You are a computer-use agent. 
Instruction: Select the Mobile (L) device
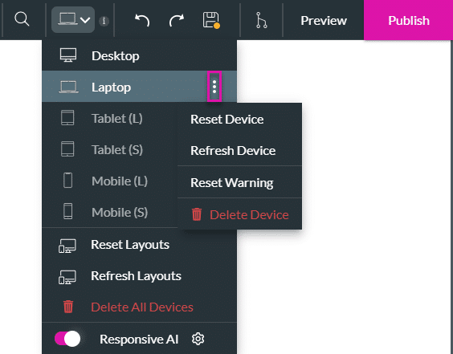(110, 181)
